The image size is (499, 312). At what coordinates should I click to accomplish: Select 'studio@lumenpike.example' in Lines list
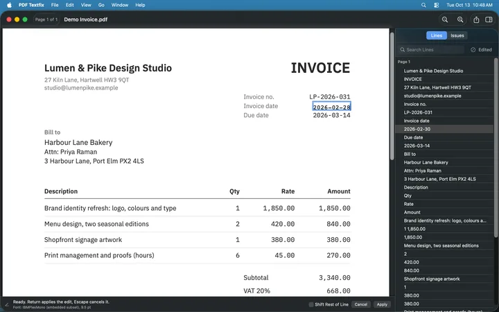[444, 96]
